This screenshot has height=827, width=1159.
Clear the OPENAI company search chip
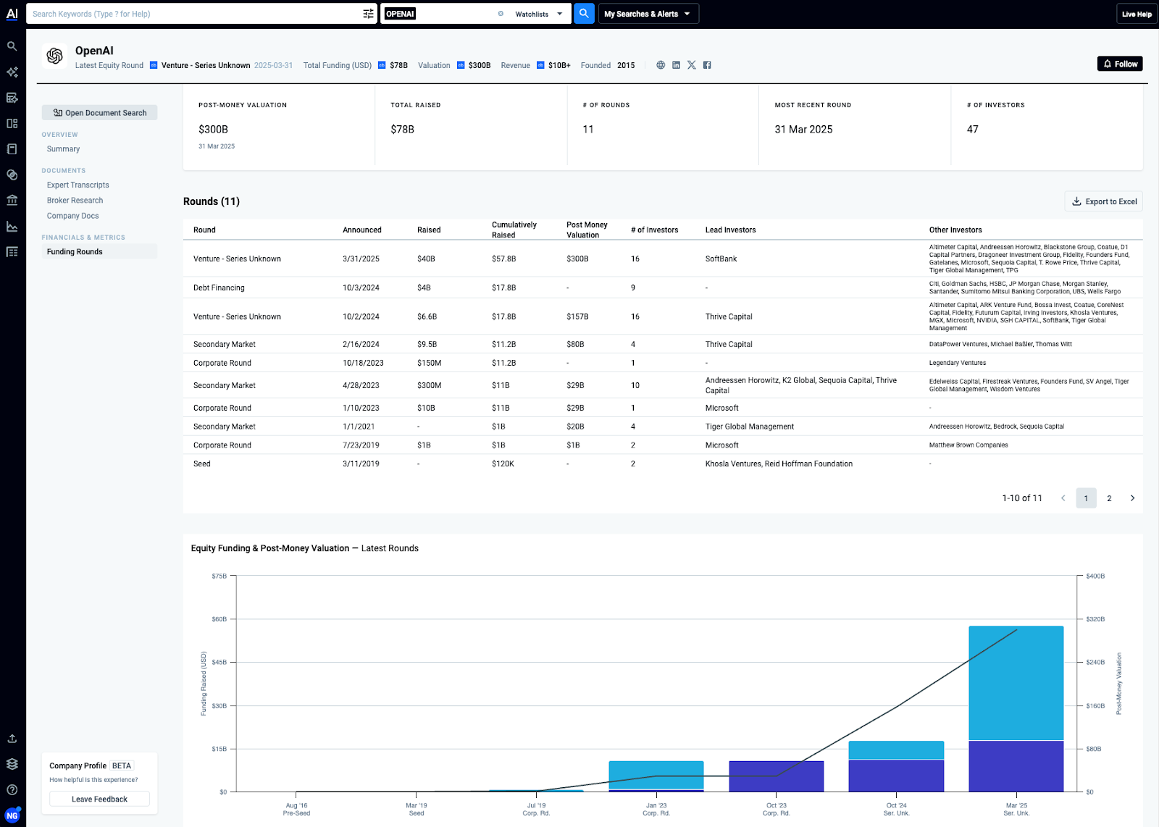(501, 14)
